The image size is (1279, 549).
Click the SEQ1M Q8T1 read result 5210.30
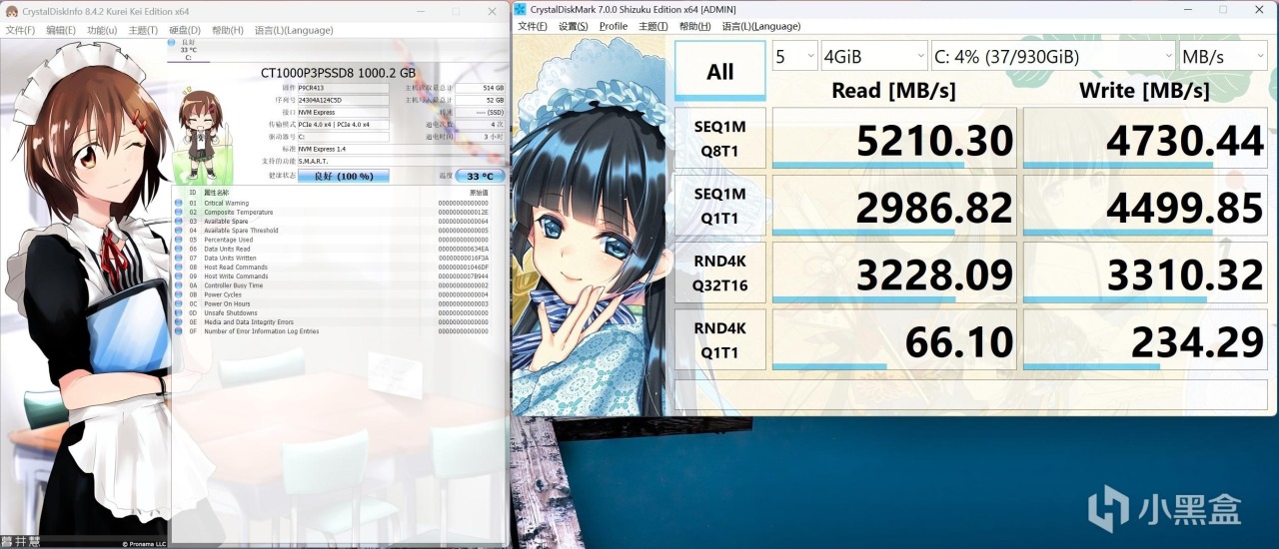click(x=894, y=138)
